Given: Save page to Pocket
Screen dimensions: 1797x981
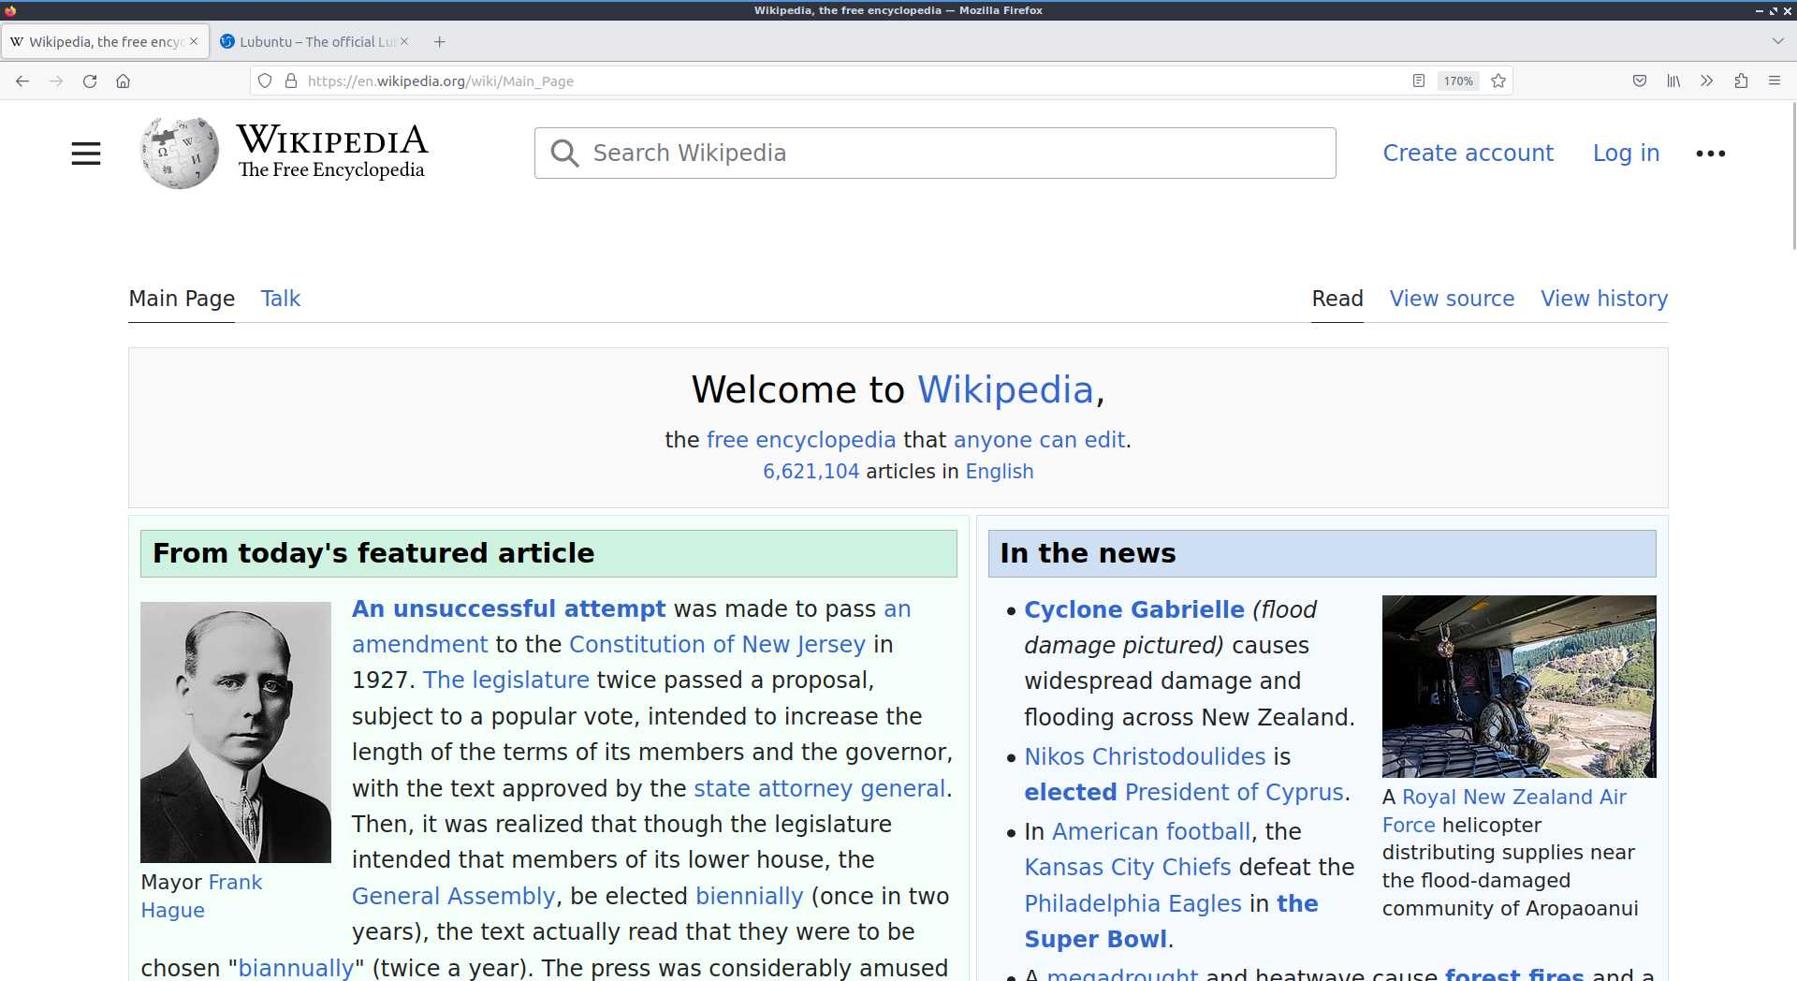Looking at the screenshot, I should point(1640,81).
